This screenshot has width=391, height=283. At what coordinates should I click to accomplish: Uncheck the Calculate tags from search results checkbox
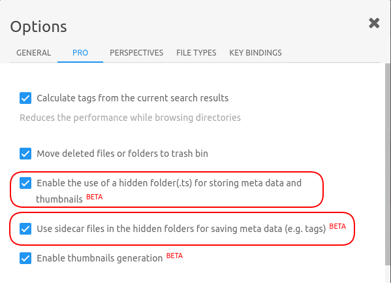click(25, 98)
